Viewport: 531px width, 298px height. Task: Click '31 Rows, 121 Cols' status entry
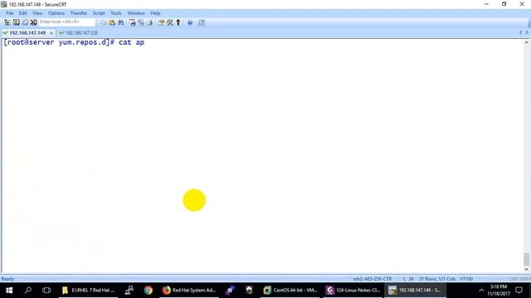coord(437,279)
